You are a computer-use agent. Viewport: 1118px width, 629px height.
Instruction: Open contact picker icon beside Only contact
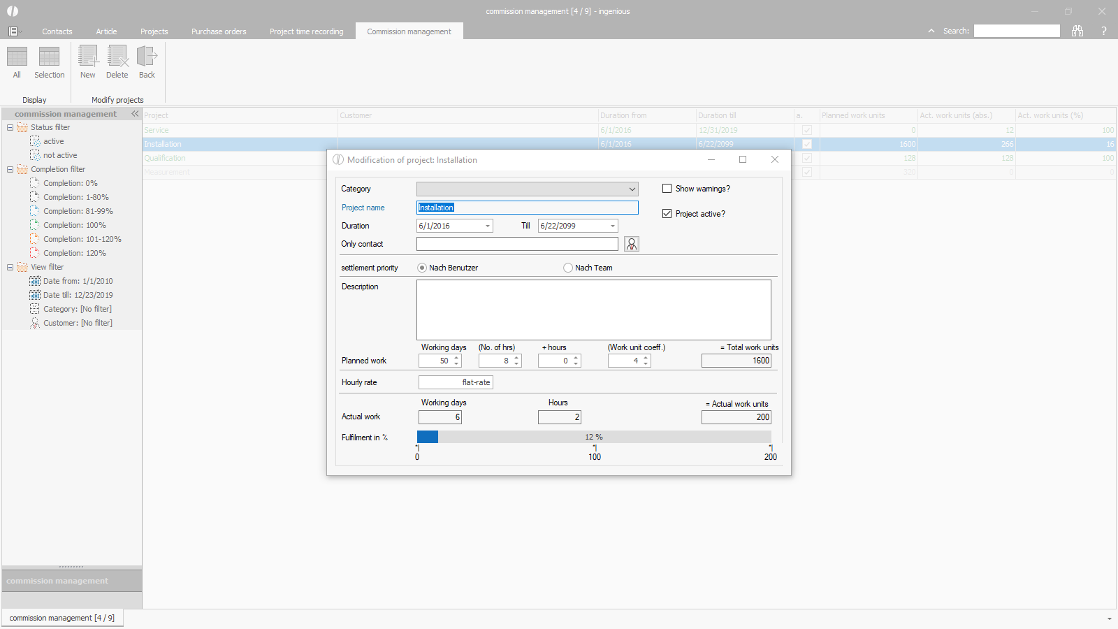point(632,244)
